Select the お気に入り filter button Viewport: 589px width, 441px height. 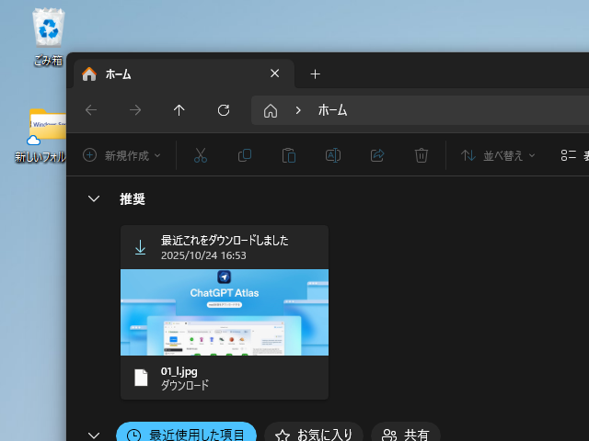[314, 433]
